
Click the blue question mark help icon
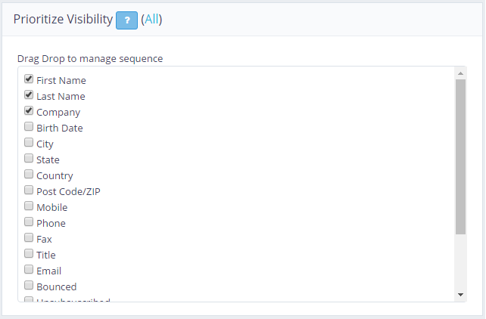point(126,20)
